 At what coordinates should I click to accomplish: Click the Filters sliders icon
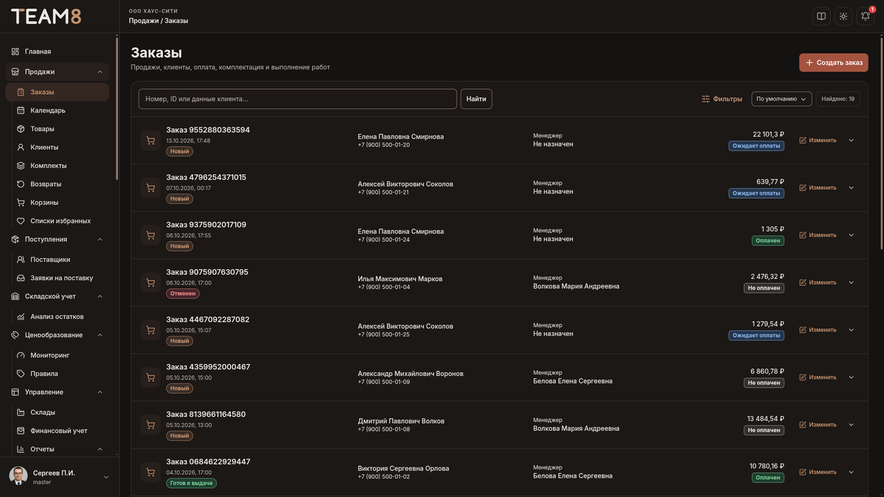coord(705,99)
